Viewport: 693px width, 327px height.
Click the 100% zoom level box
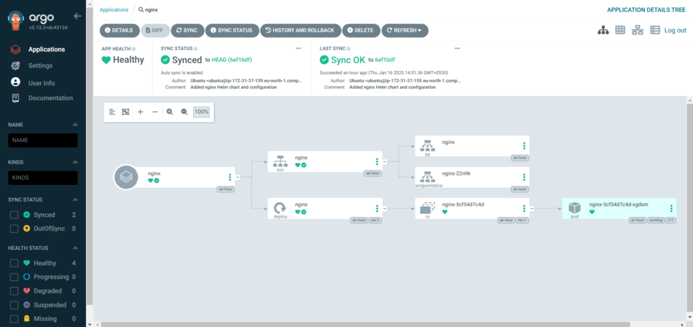pos(202,112)
